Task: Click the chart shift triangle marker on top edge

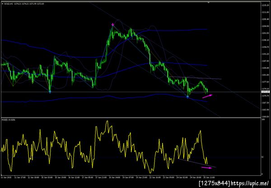Action: [209, 3]
